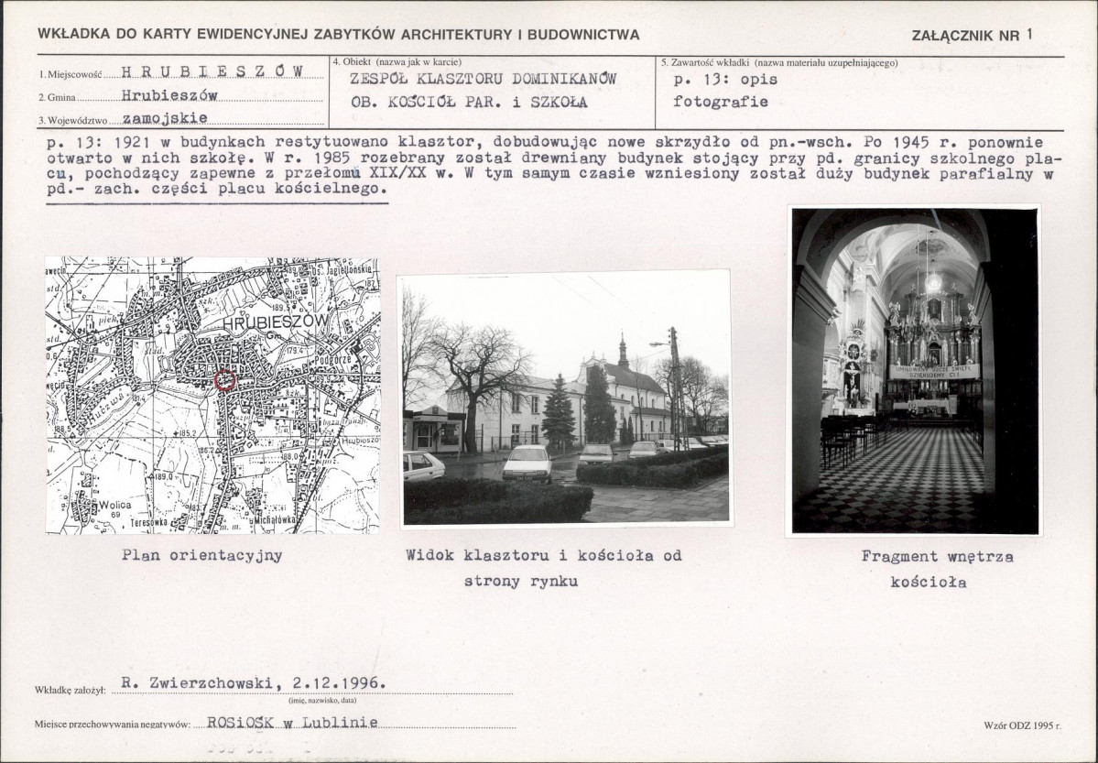Click the 'Plan orientacyjny' caption
The image size is (1098, 763).
201,555
